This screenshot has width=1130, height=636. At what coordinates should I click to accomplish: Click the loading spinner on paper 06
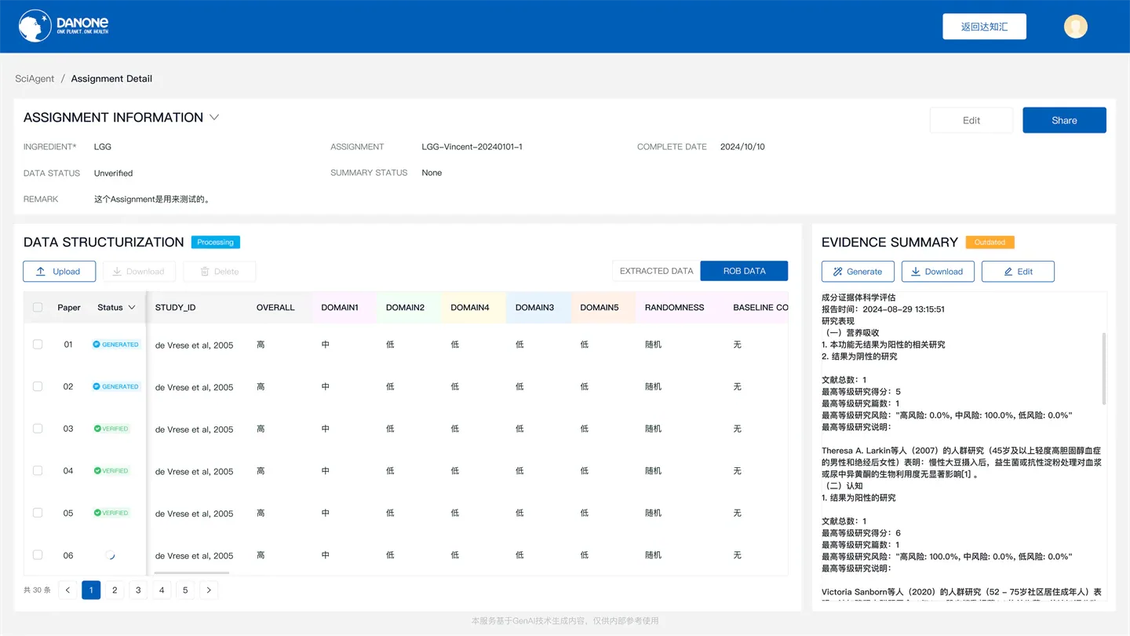tap(111, 555)
